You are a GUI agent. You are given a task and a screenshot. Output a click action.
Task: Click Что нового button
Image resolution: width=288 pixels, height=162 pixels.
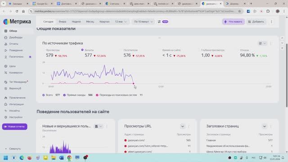tap(234, 22)
